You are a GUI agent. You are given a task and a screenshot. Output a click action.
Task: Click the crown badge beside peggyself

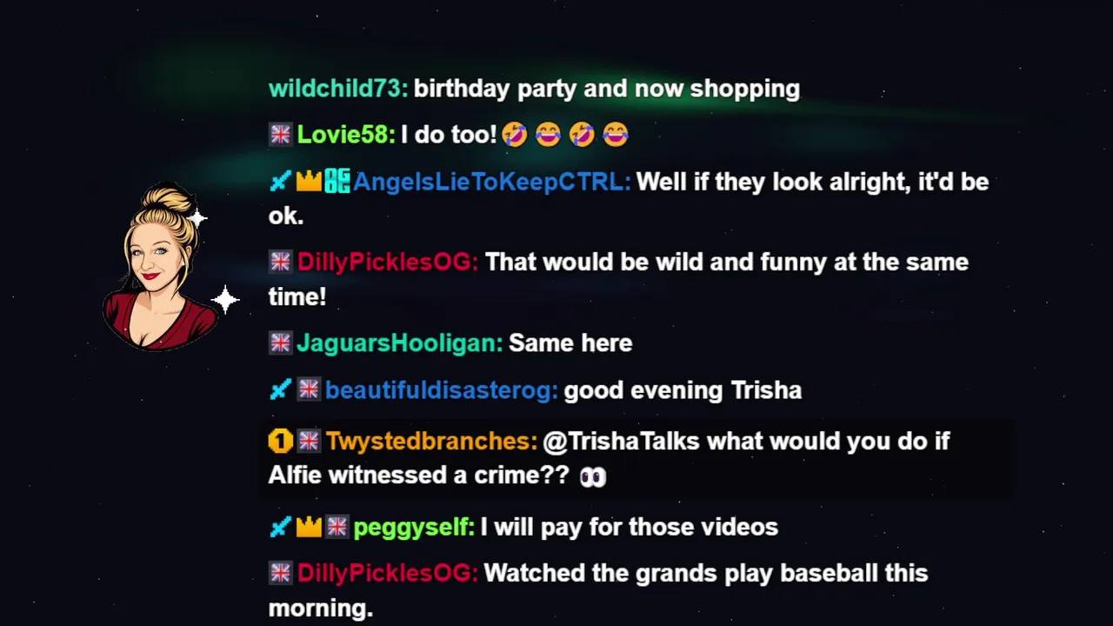point(309,526)
